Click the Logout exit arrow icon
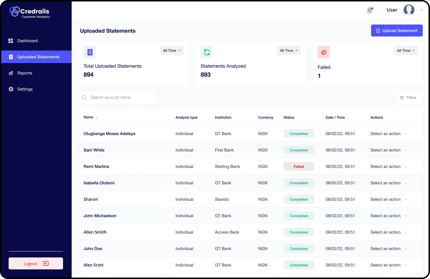The width and height of the screenshot is (430, 279). (x=46, y=263)
